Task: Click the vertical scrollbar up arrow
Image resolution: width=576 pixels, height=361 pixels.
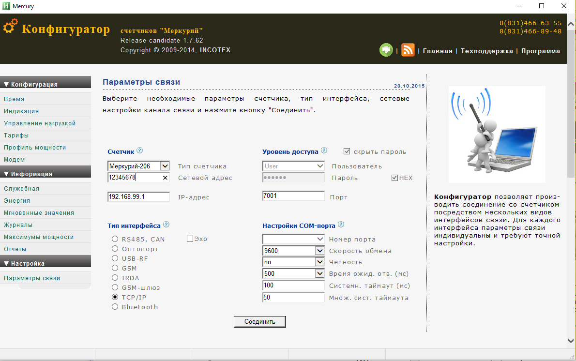Action: 571,24
